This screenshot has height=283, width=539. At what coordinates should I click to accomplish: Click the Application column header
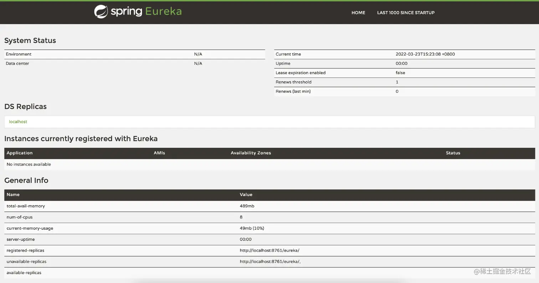point(20,153)
